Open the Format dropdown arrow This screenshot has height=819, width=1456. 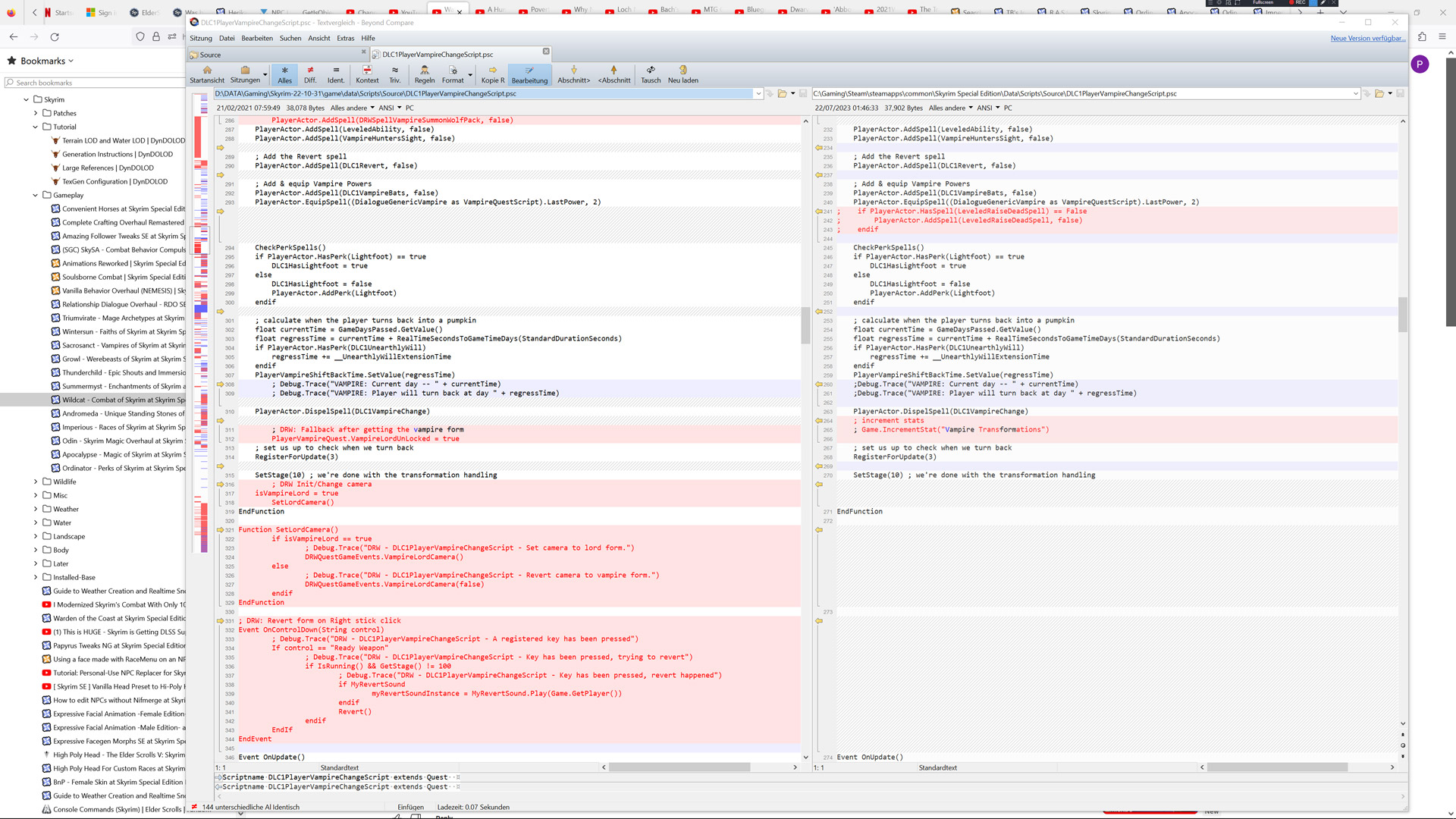coord(470,74)
